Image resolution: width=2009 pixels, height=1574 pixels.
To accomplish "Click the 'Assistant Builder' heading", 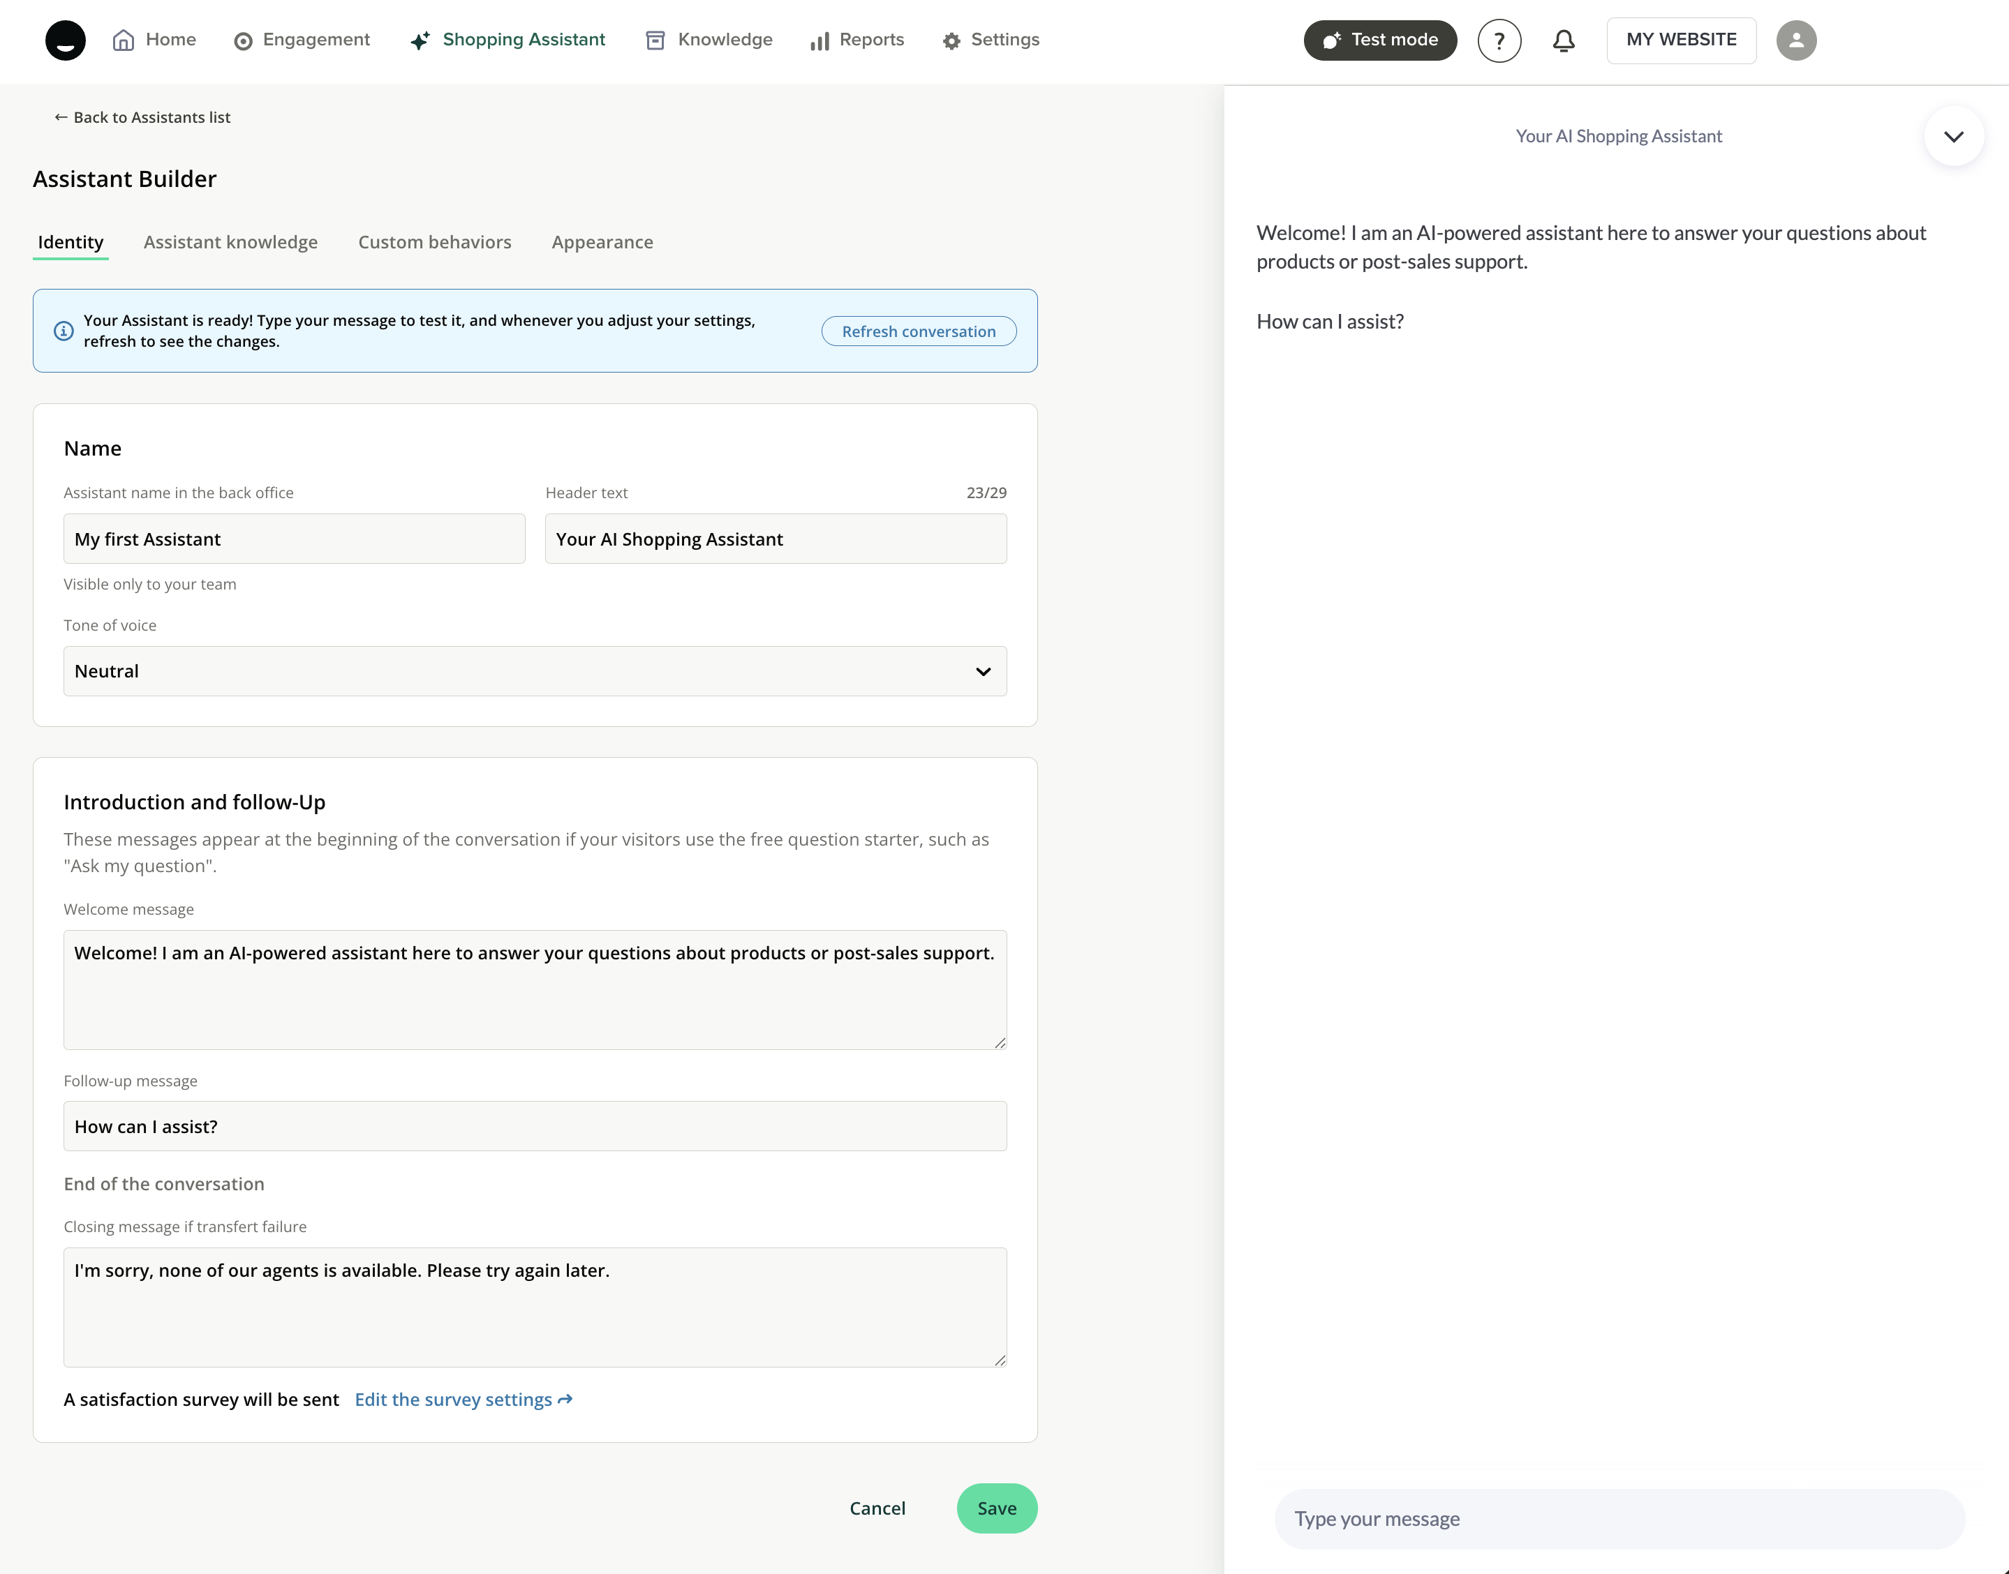I will [124, 179].
